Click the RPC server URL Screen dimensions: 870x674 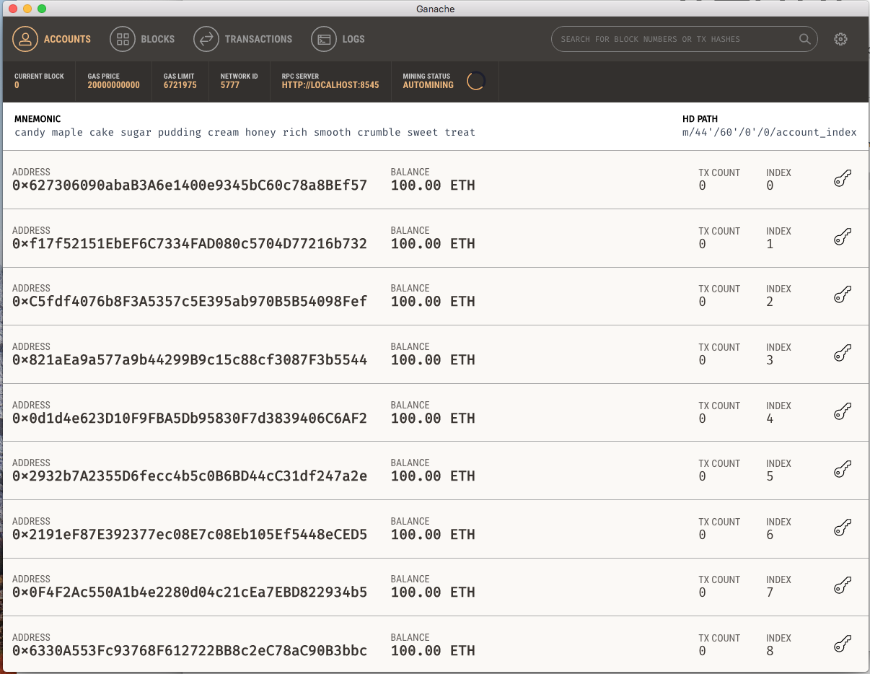click(x=330, y=85)
